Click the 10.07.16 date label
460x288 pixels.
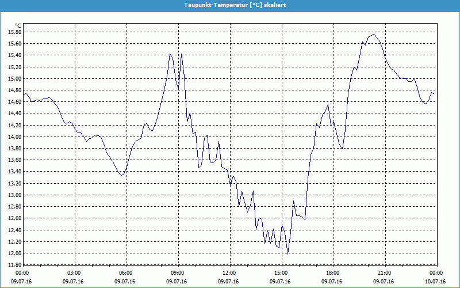(436, 282)
